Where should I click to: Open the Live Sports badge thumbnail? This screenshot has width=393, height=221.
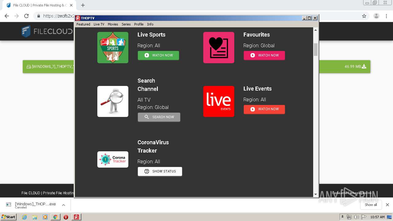coord(113,48)
